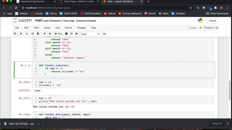This screenshot has height=130, width=232.
Task: Open the profile avatar M
Action: pyautogui.click(x=221, y=8)
